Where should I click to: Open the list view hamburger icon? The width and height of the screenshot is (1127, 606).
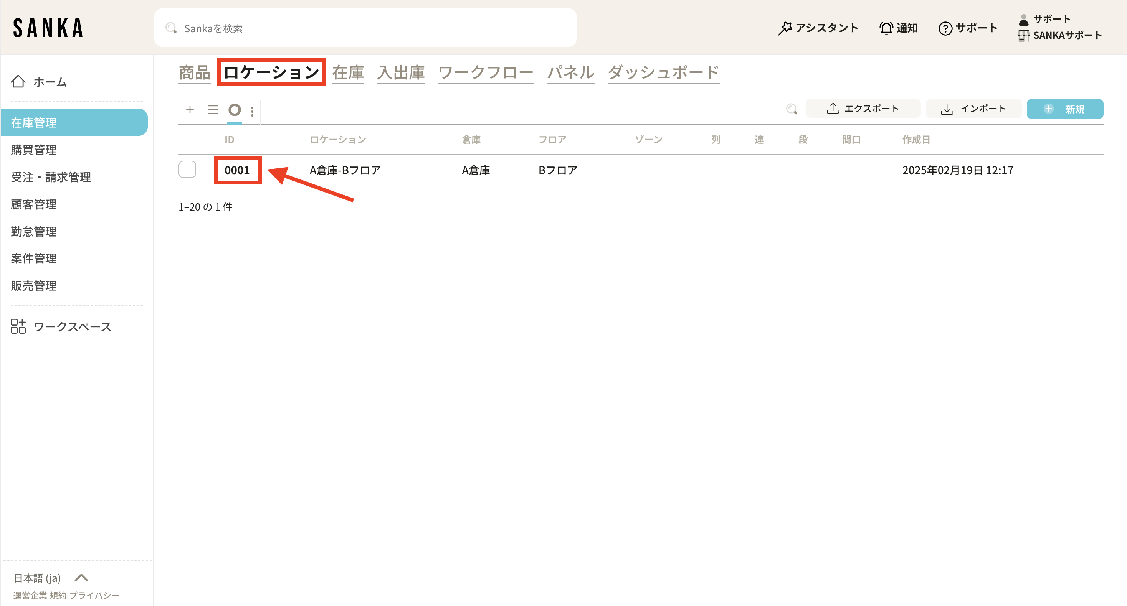click(213, 110)
